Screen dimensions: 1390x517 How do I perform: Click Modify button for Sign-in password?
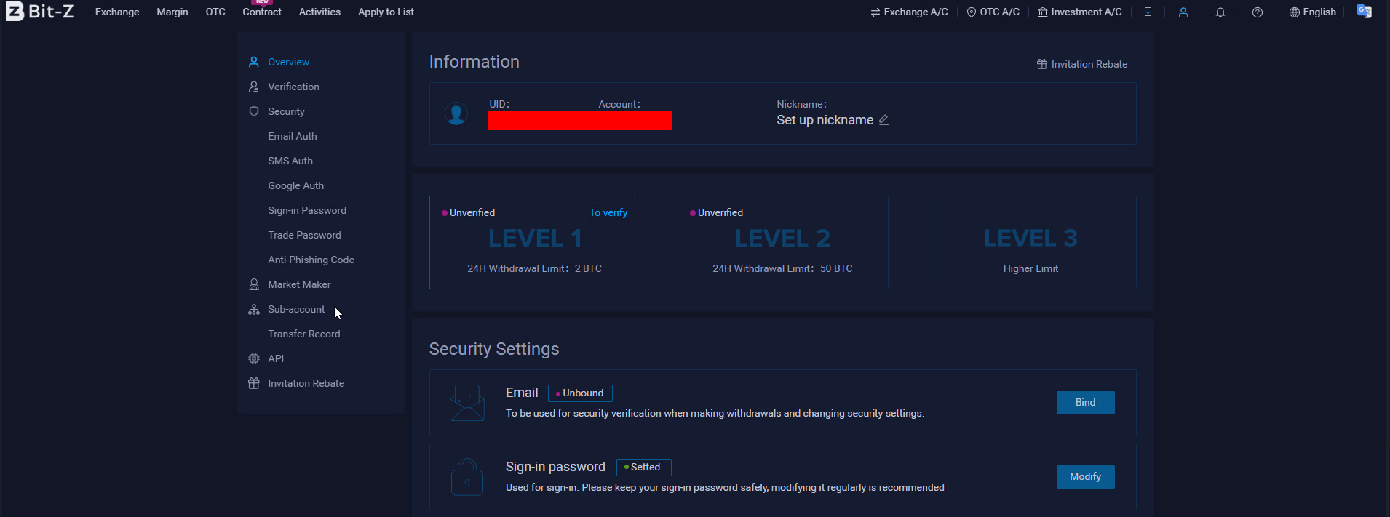pos(1086,477)
